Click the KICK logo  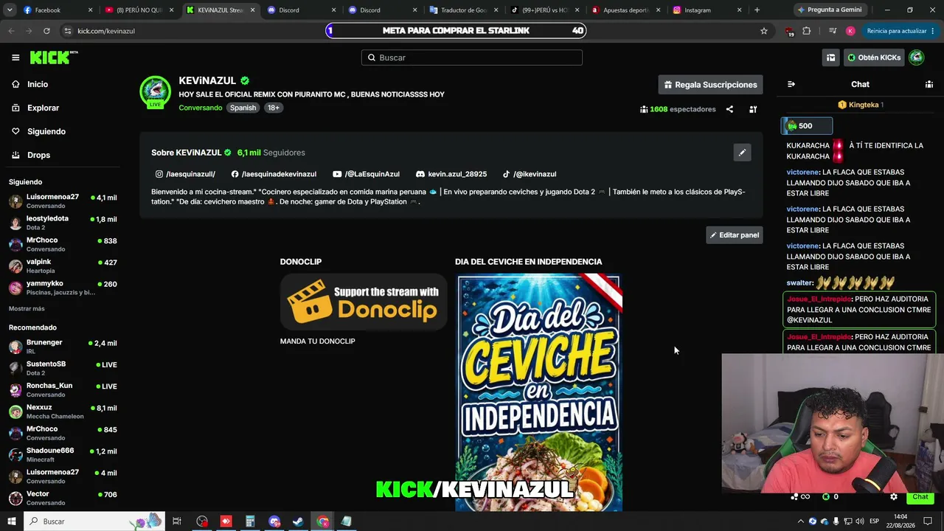(x=53, y=58)
